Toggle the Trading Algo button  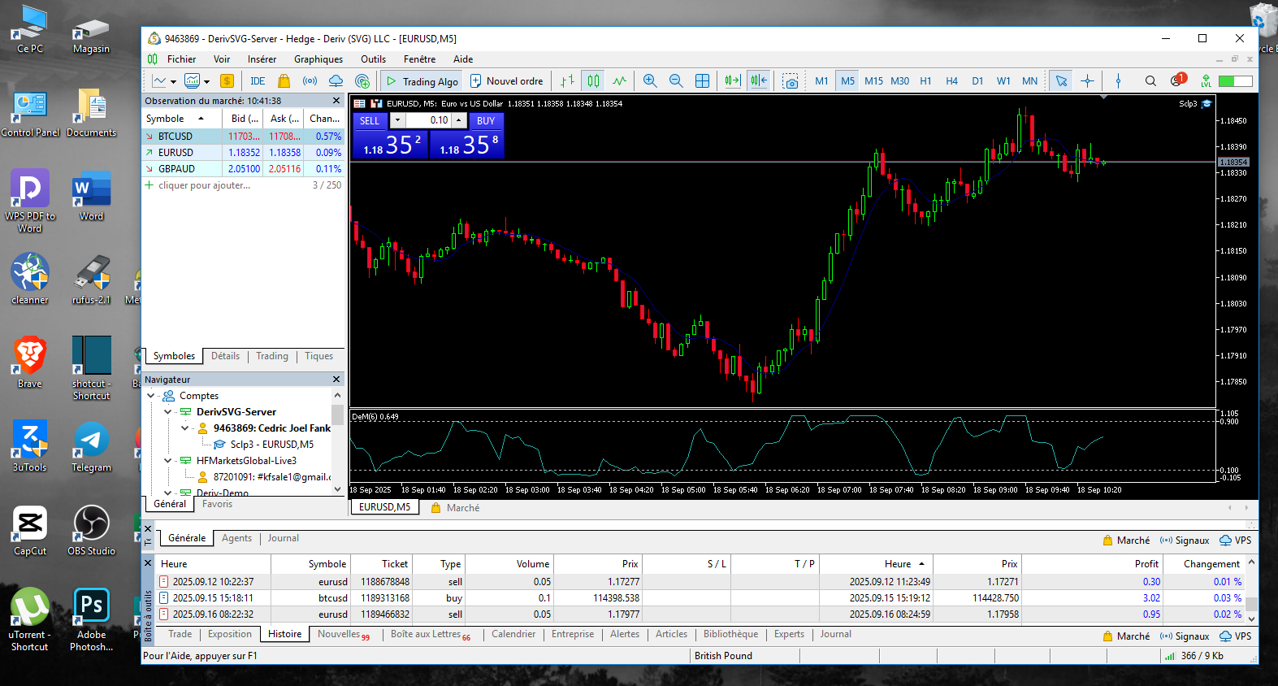tap(422, 80)
